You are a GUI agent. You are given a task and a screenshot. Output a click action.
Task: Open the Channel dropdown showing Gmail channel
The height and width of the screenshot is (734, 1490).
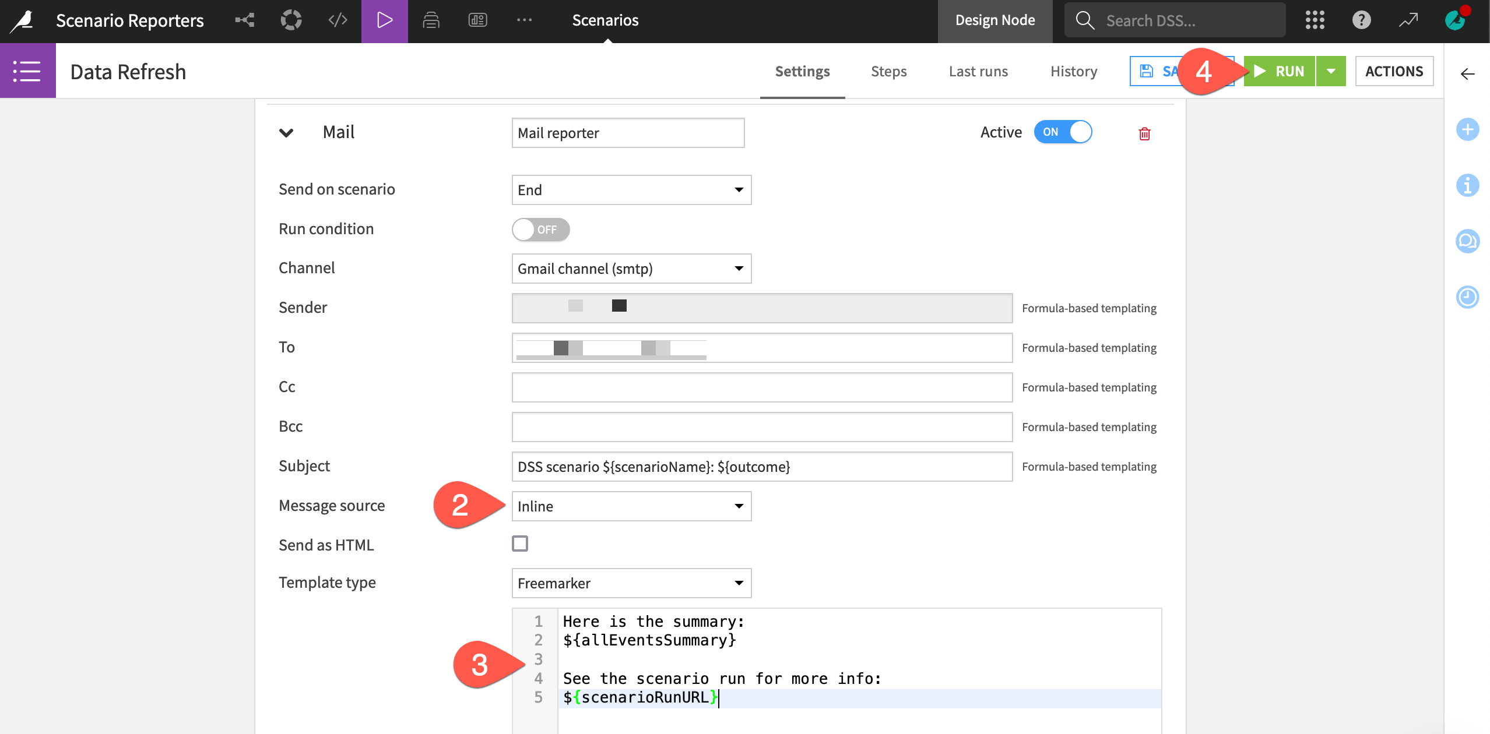click(x=631, y=269)
